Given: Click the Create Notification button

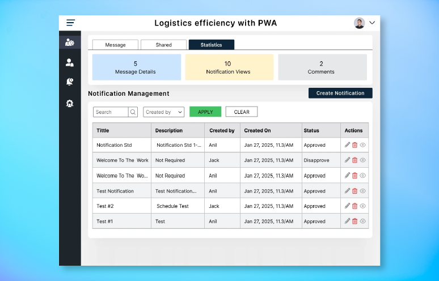Looking at the screenshot, I should coord(340,93).
